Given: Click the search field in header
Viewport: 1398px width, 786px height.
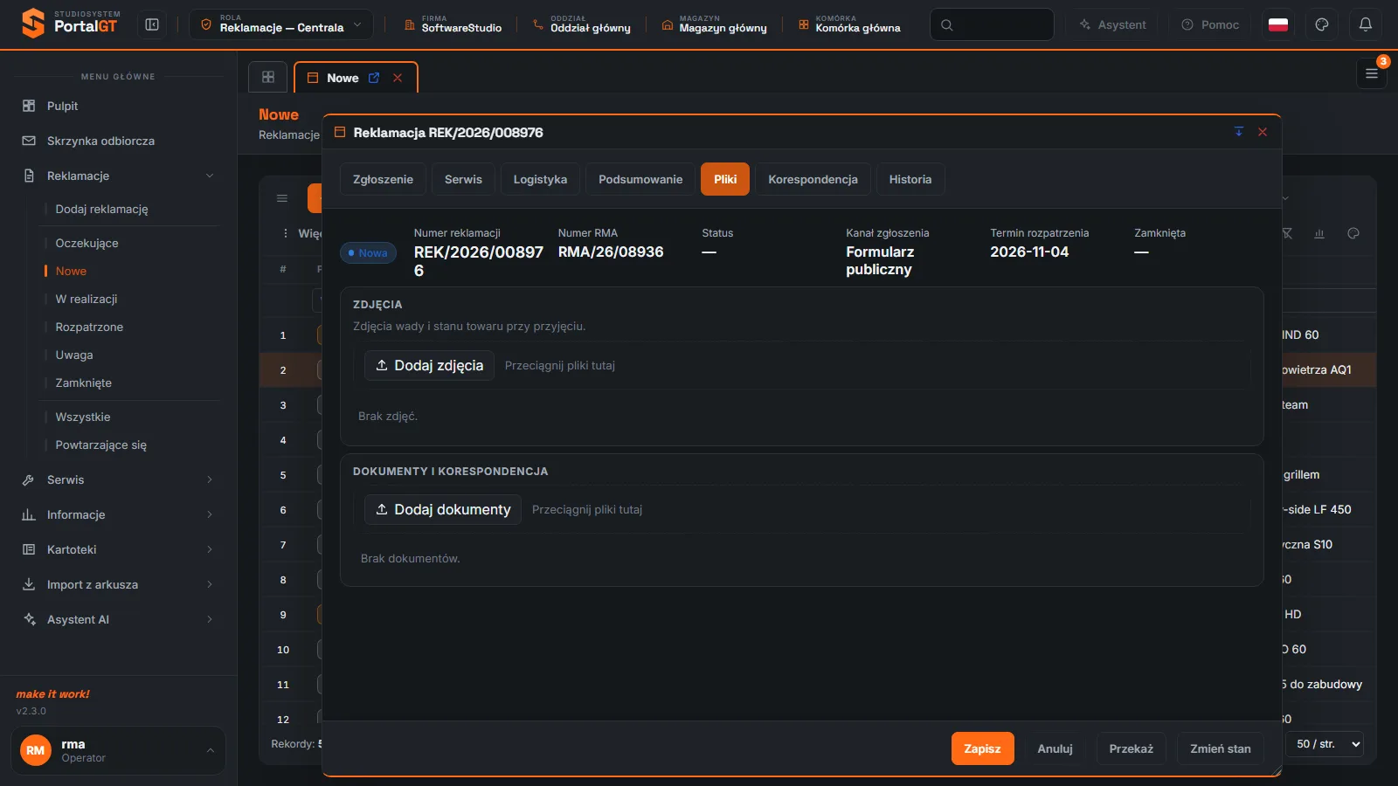Looking at the screenshot, I should (992, 24).
